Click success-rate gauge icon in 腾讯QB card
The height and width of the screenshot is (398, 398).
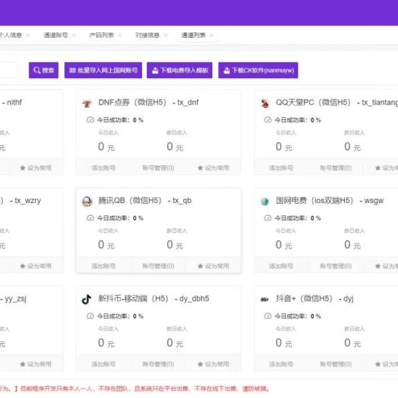tap(90, 218)
